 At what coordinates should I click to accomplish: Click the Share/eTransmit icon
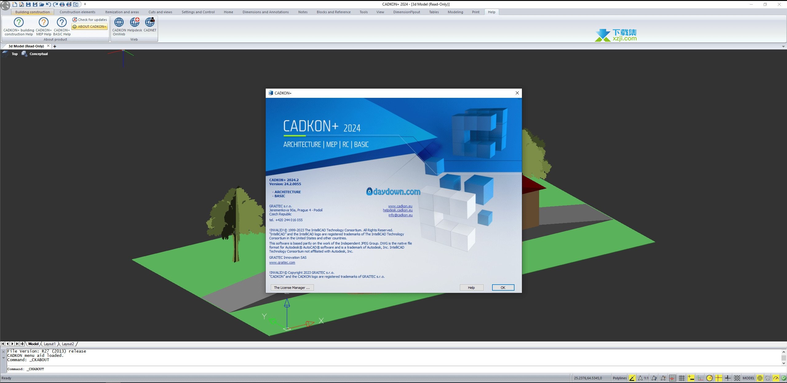pyautogui.click(x=76, y=4)
